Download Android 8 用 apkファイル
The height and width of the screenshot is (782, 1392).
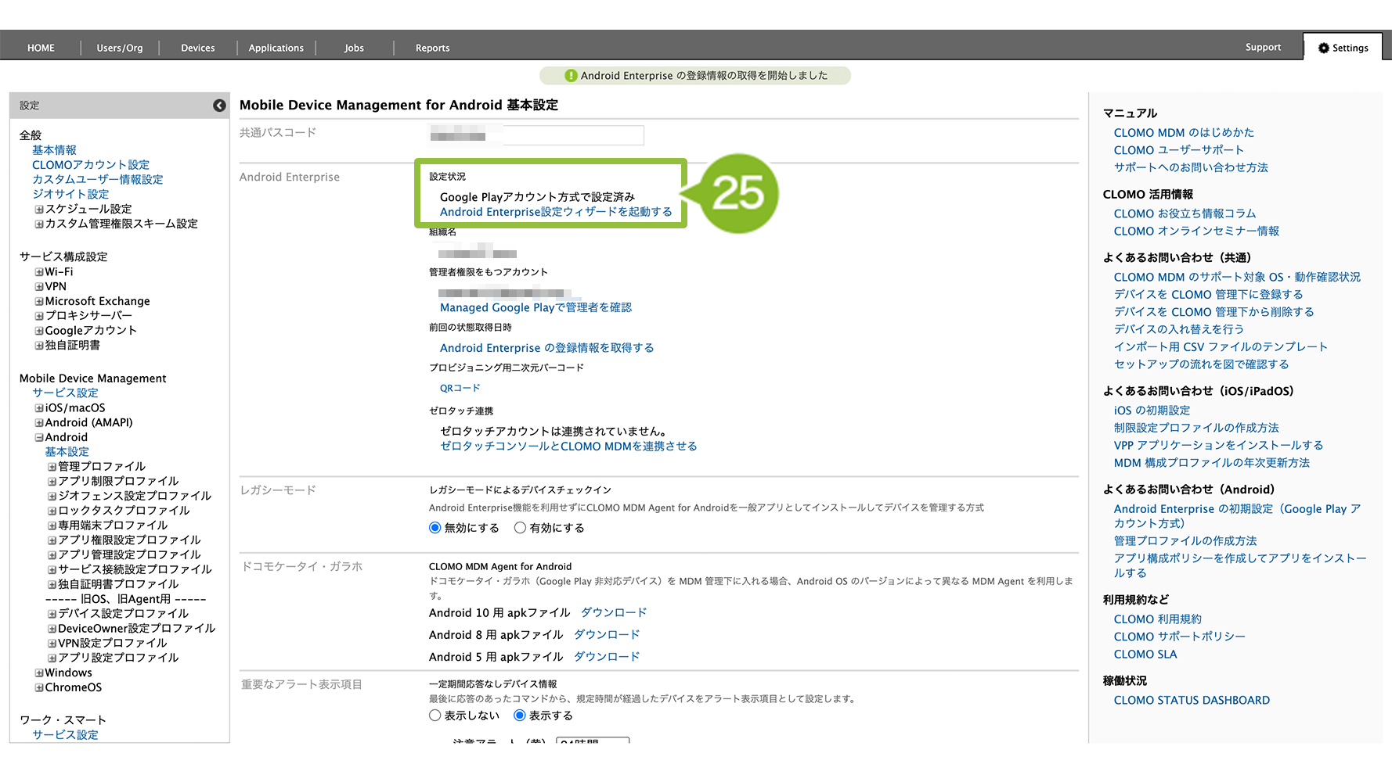tap(607, 635)
